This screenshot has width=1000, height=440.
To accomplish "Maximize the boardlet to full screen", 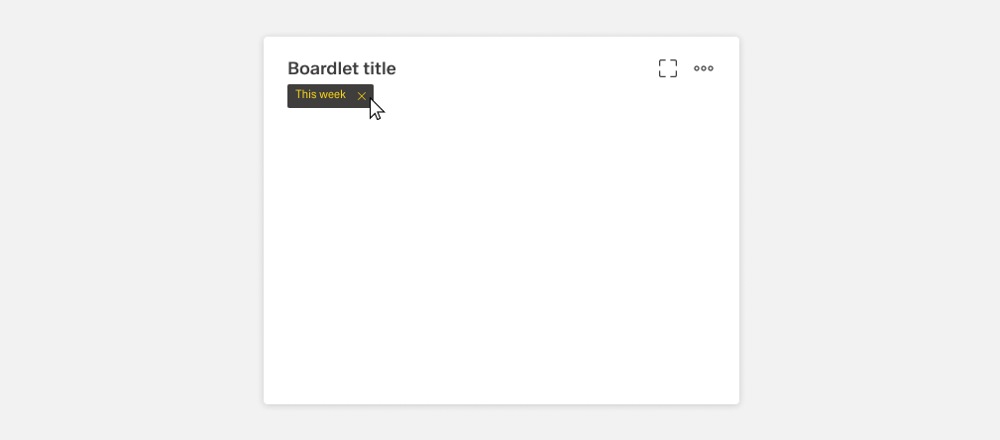I will [x=668, y=68].
